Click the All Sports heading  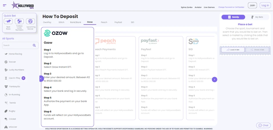tap(8, 38)
